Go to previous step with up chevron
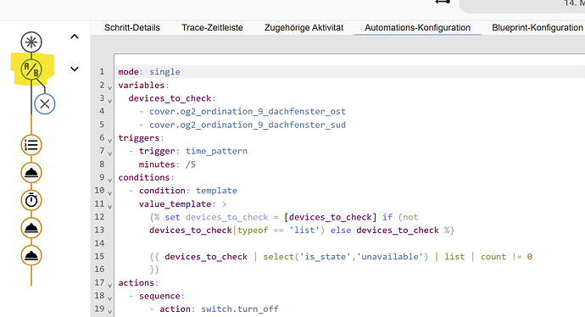585x317 pixels. point(75,36)
